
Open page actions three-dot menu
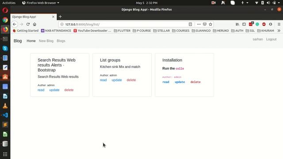pyautogui.click(x=199, y=24)
